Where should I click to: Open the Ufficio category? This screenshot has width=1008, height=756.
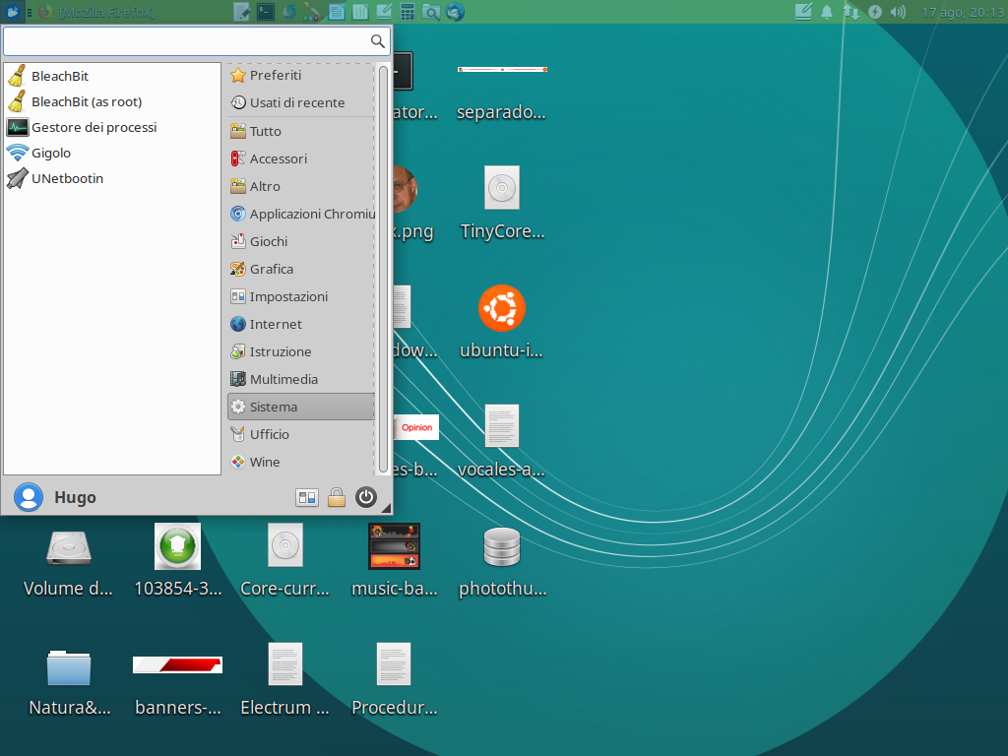(301, 434)
